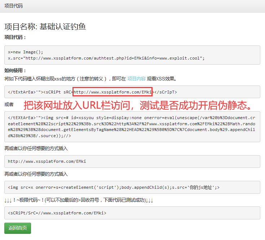The height and width of the screenshot is (240, 265).
Task: Click the 如何使用： label
Action: coord(15,70)
